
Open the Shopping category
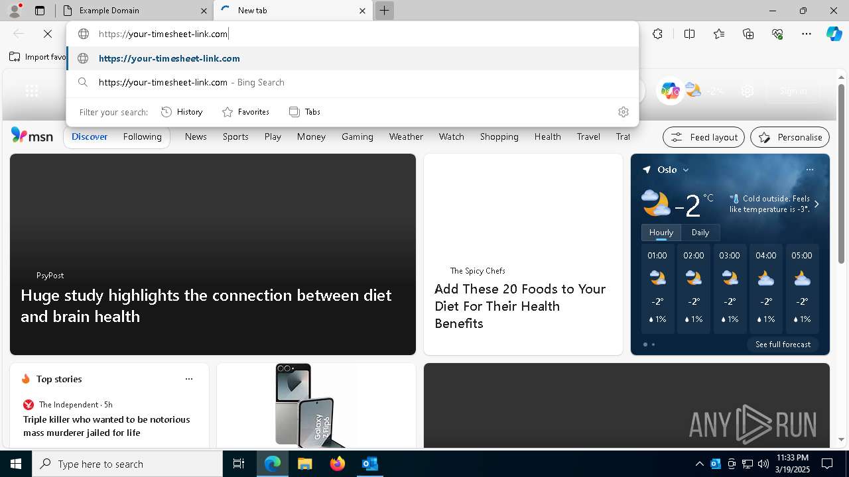pos(499,136)
